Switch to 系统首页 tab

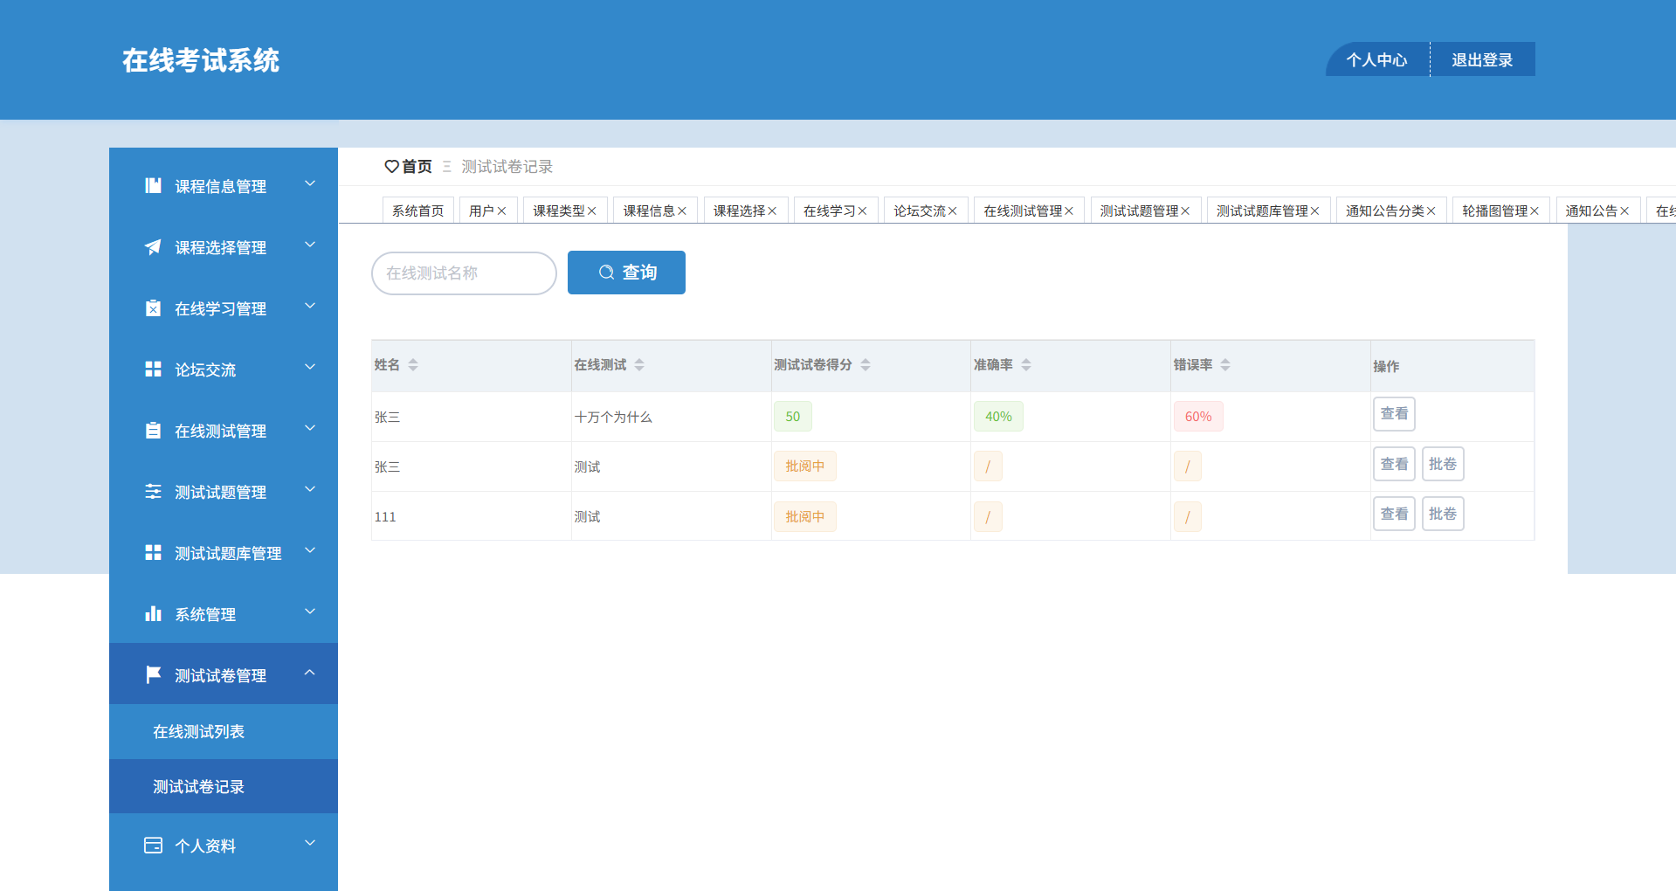point(418,211)
